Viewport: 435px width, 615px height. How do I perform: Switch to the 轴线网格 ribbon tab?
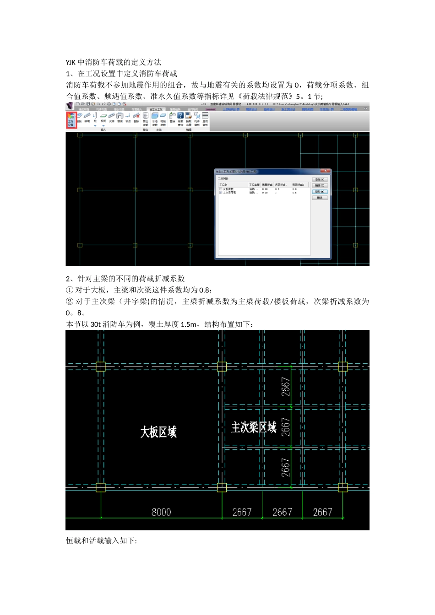(84, 109)
